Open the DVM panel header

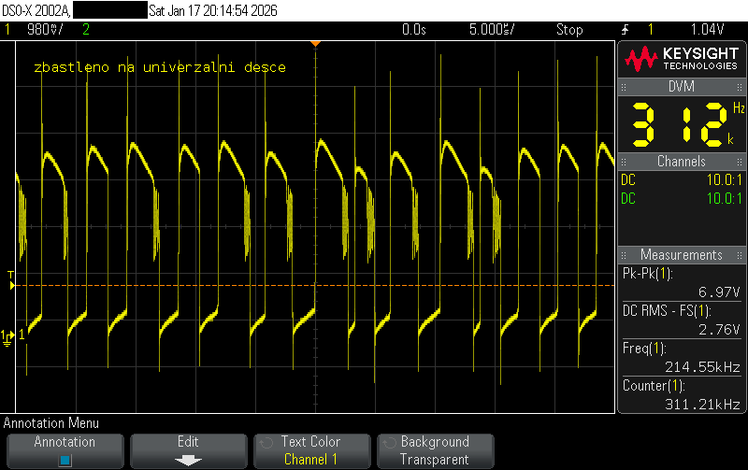681,87
